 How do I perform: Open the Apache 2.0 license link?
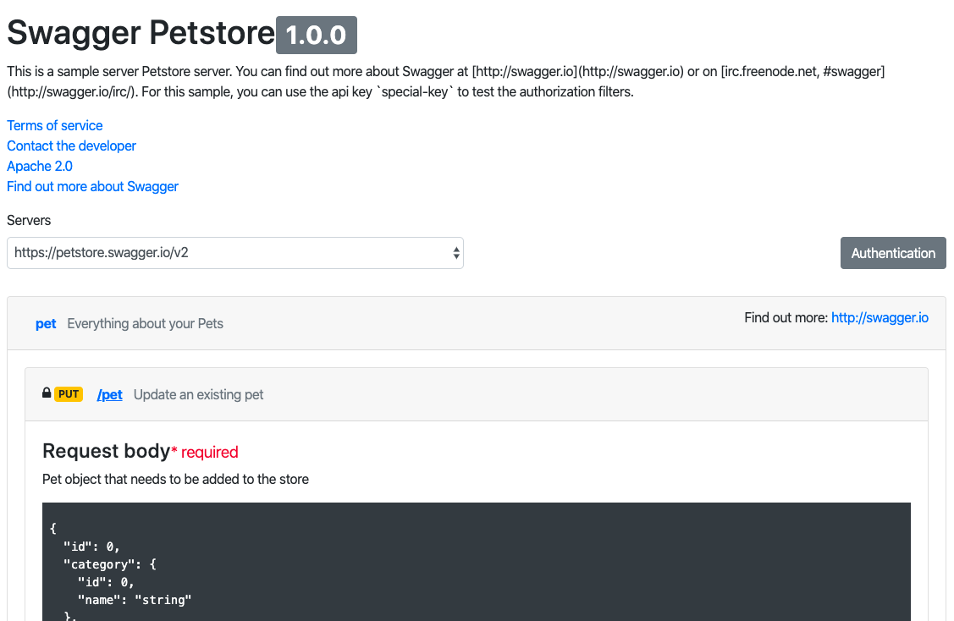40,166
